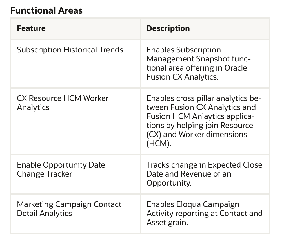Screen dimensions: 284x242
Task: Select the Marketing Campaign Contact Detail Analytics cell
Action: click(69, 209)
